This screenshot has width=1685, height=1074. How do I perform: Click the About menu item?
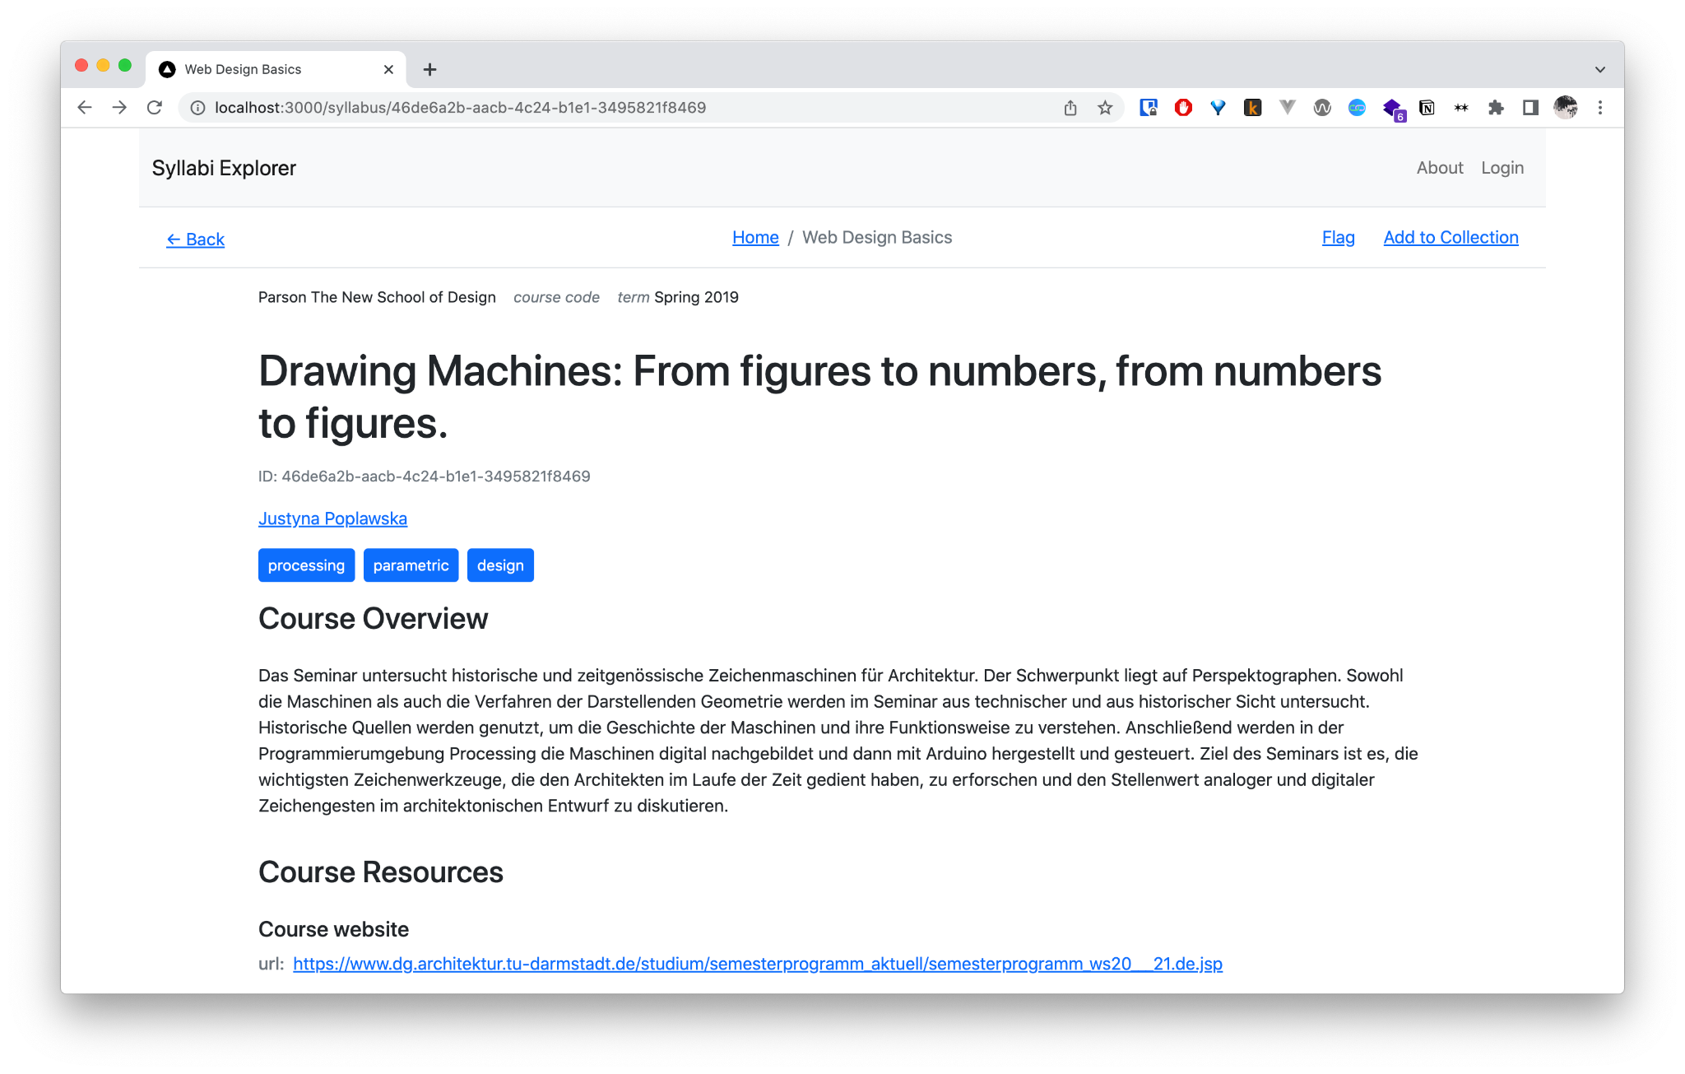pos(1439,169)
